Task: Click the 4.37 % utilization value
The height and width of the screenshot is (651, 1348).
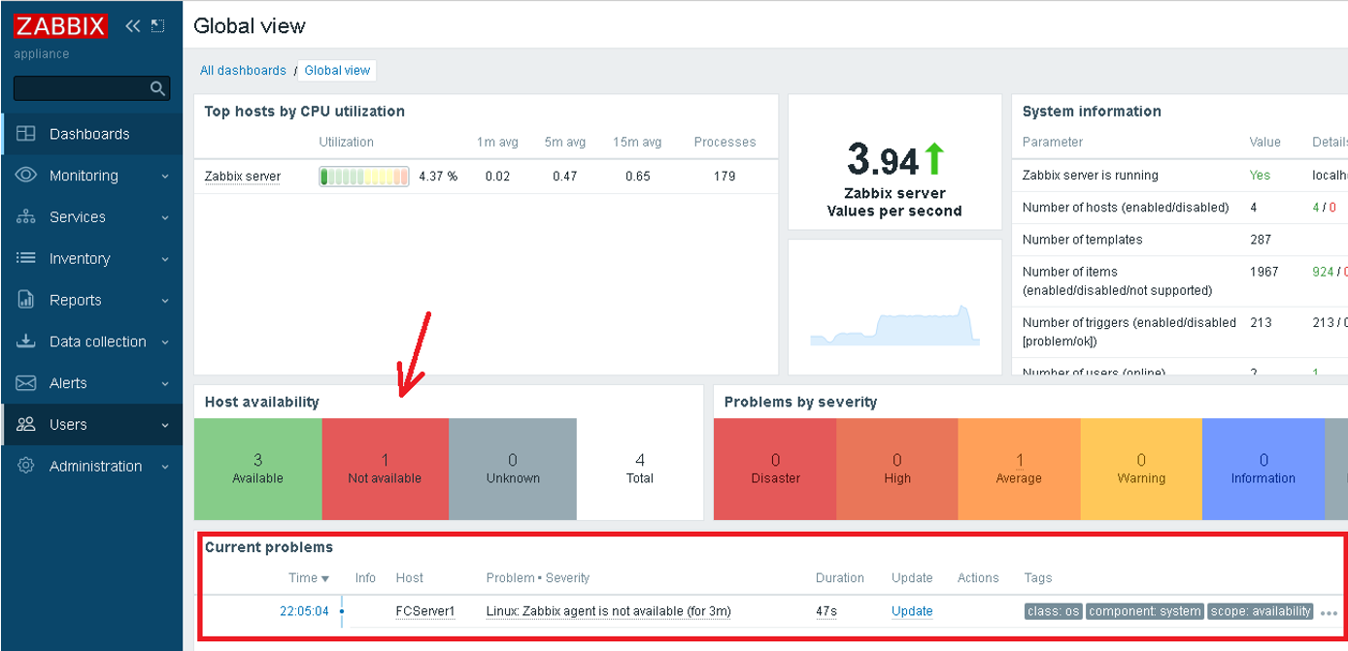Action: (438, 177)
